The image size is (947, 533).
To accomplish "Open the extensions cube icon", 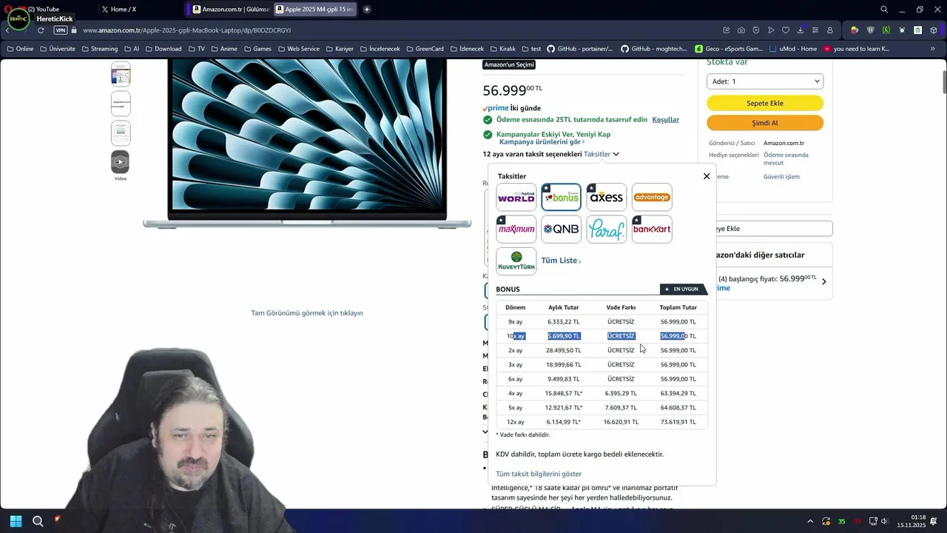I will (934, 30).
